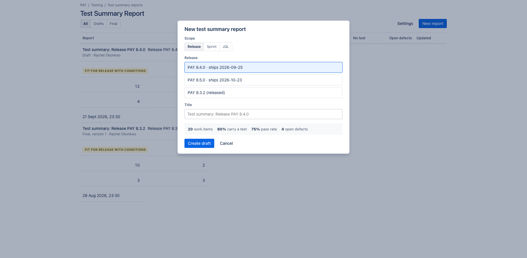527x258 pixels.
Task: Click the '28 Aug 2026, 23:30' date
Action: click(x=101, y=196)
